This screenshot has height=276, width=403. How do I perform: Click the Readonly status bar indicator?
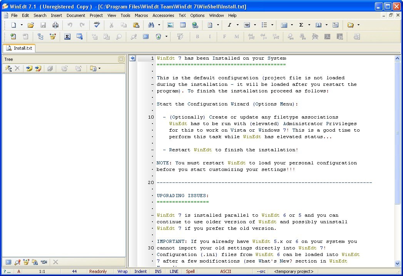pyautogui.click(x=98, y=271)
